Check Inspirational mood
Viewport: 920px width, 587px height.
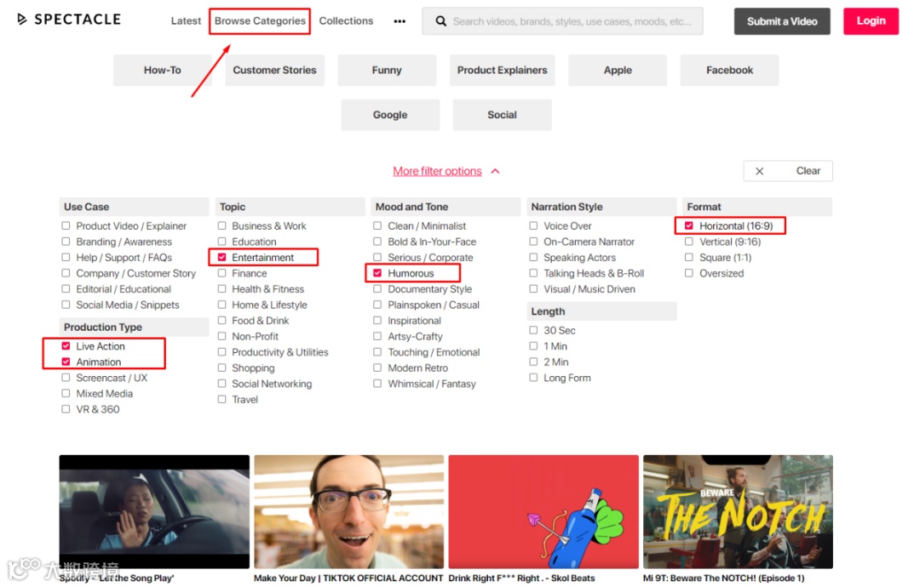(377, 321)
